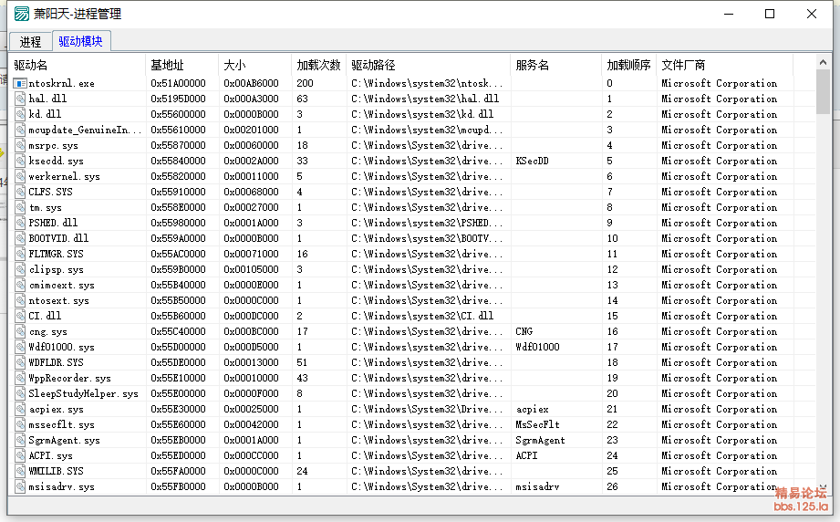Sort by 加载次数 column header
Image resolution: width=840 pixels, height=522 pixels.
(318, 66)
